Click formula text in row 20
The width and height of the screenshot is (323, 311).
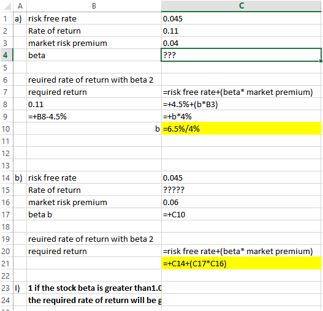point(238,252)
